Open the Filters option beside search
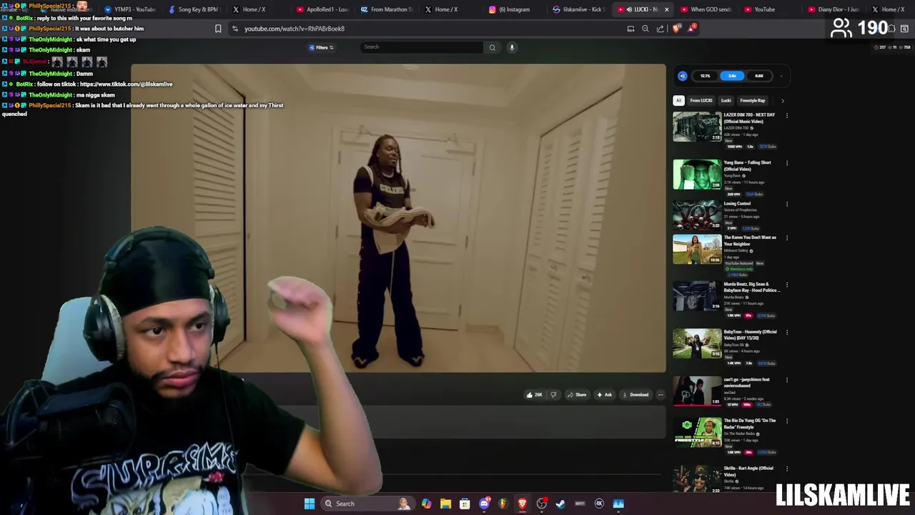The image size is (915, 515). point(321,47)
